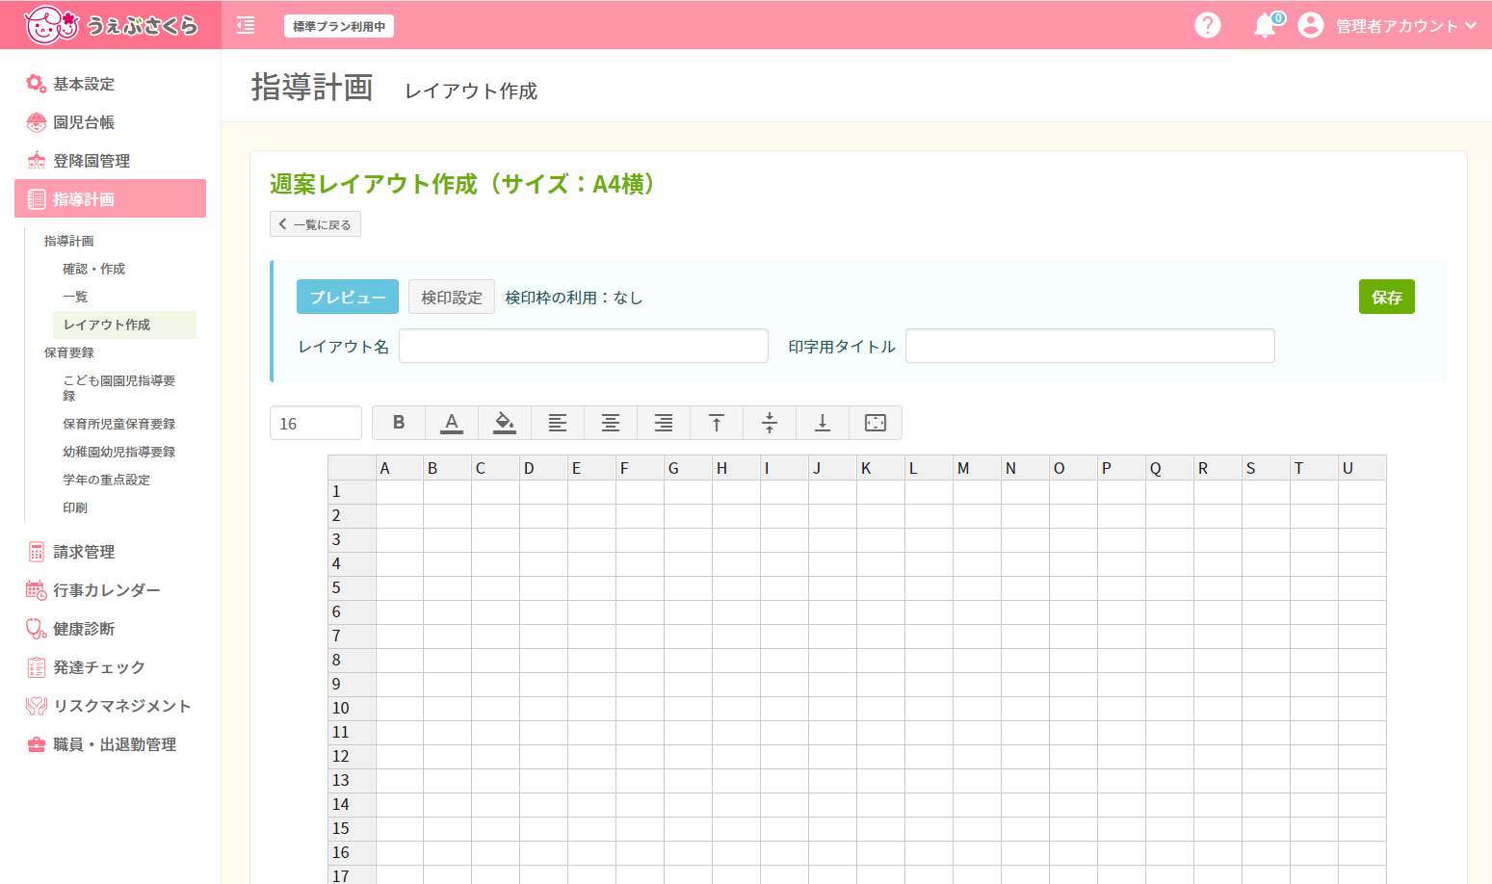
Task: Open 学年の重点設定 submenu item
Action: tap(106, 480)
